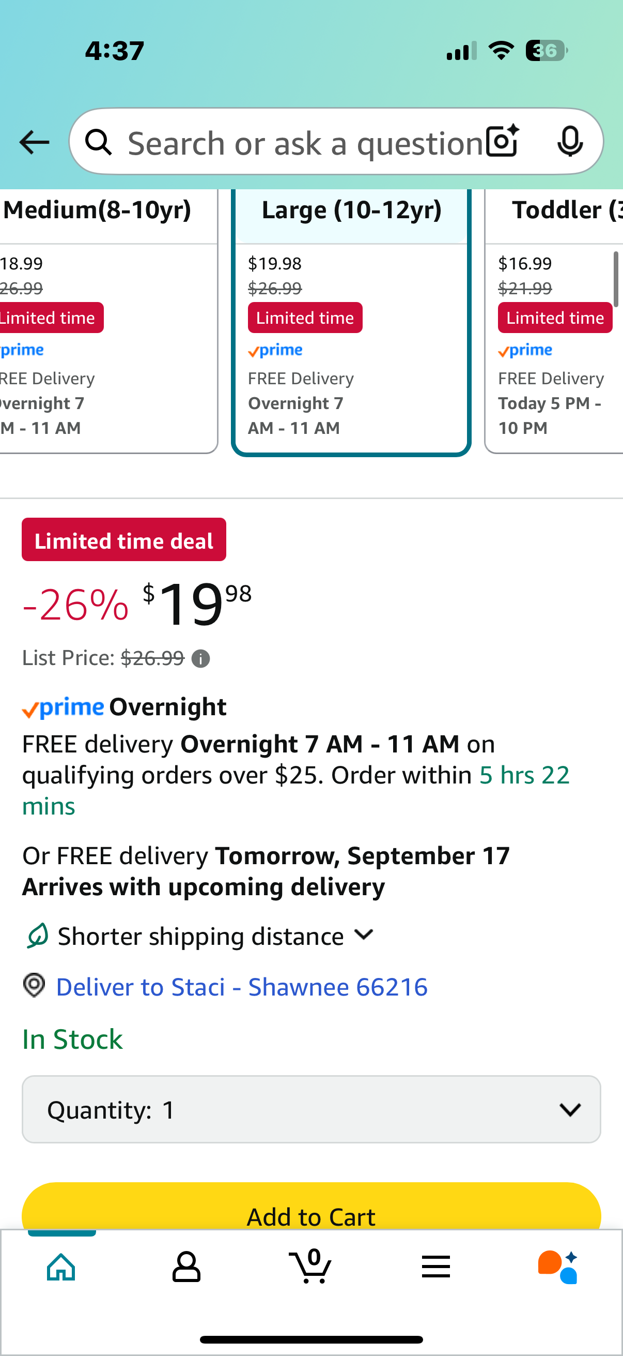
Task: Tap the List Price info icon
Action: click(x=200, y=658)
